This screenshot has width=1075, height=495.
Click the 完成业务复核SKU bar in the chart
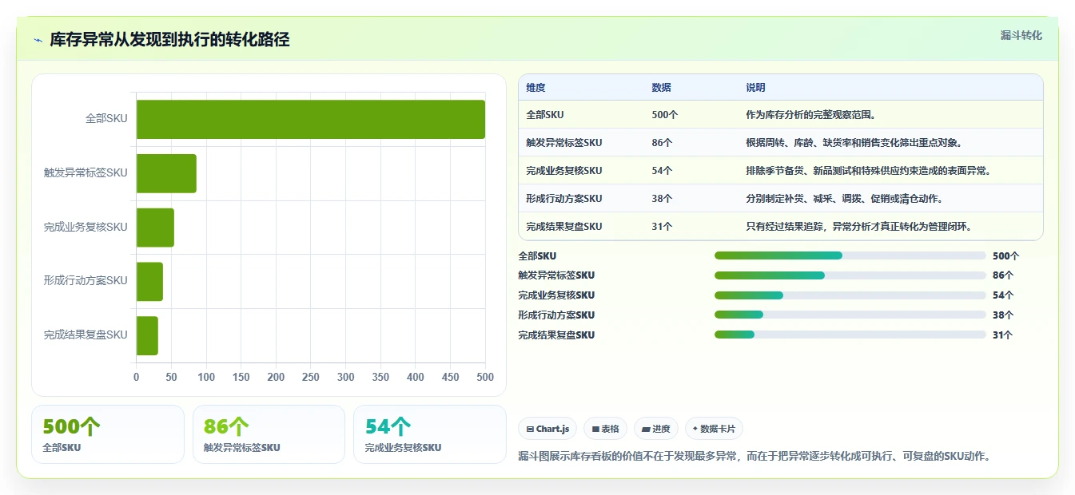click(x=155, y=228)
